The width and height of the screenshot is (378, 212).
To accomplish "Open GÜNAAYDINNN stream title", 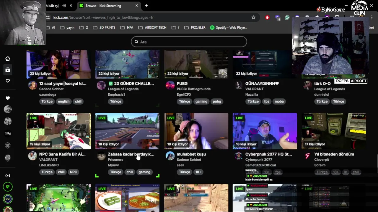I will point(262,83).
